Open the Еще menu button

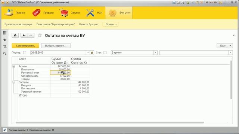pyautogui.click(x=225, y=45)
